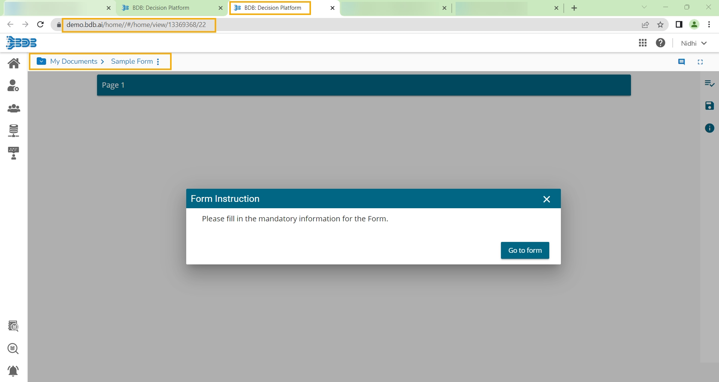This screenshot has height=382, width=719.
Task: Click the browser reload button
Action: 40,25
